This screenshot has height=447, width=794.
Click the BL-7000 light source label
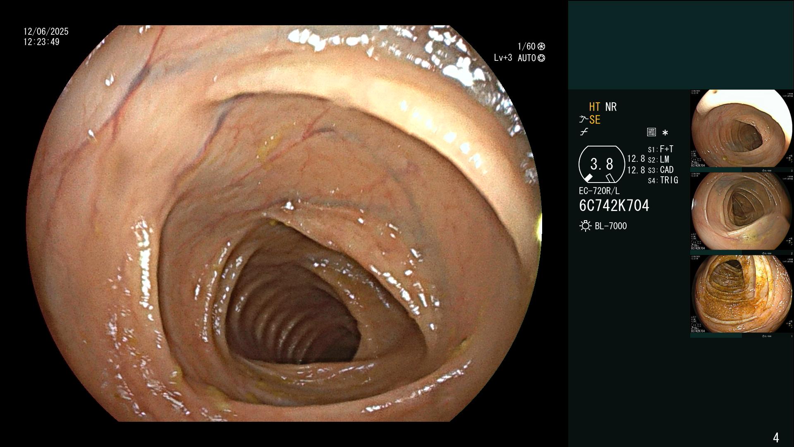click(x=611, y=226)
